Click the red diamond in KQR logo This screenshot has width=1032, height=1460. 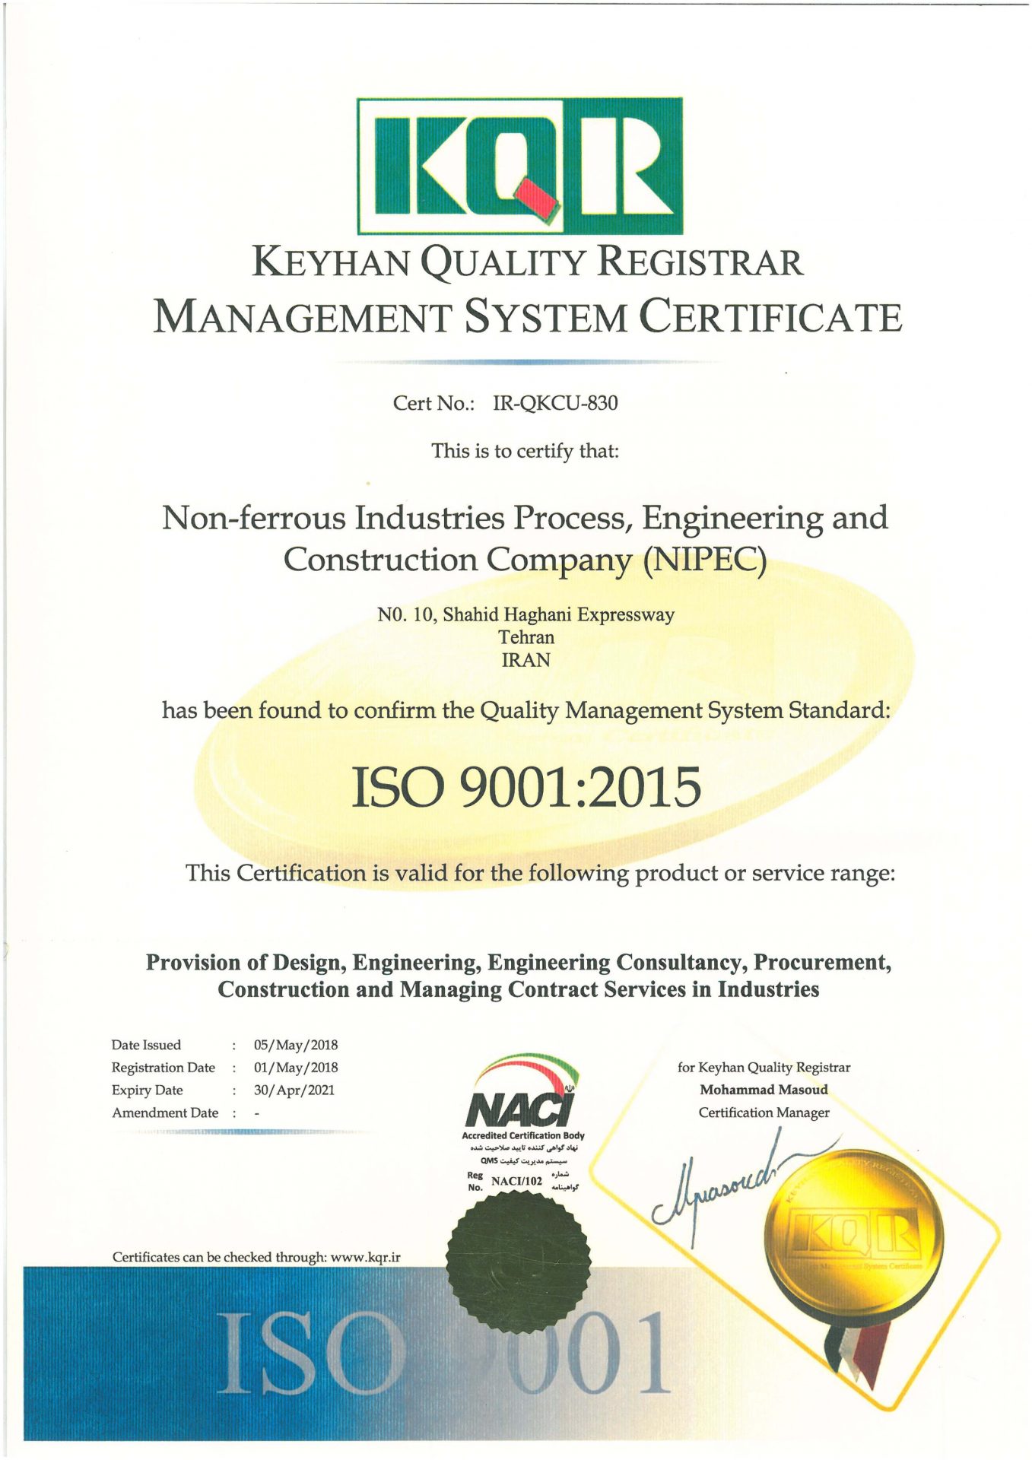click(537, 201)
